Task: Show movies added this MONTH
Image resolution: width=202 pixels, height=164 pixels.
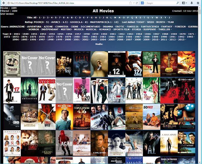Action: (x=161, y=22)
